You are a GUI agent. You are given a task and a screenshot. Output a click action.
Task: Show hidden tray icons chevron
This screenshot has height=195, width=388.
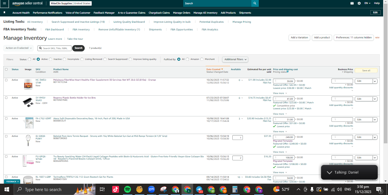click(x=298, y=189)
